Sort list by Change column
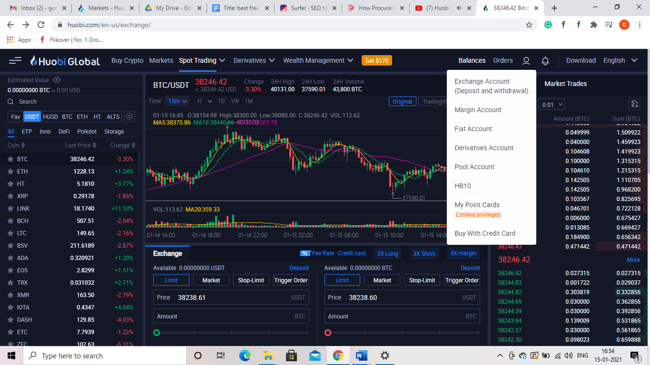The image size is (650, 365). (x=123, y=145)
